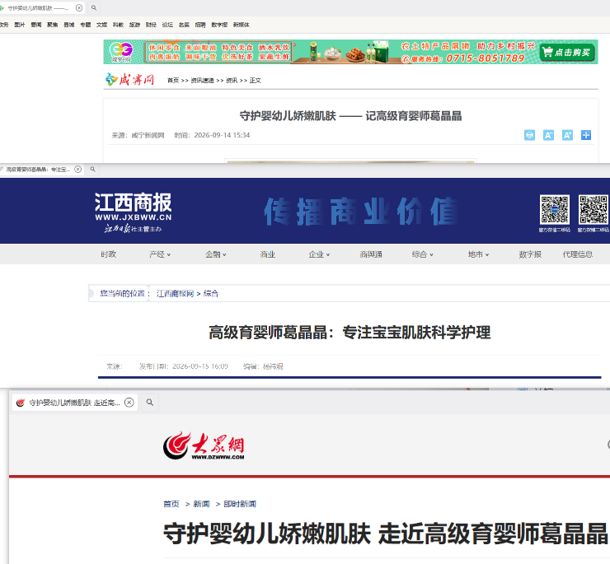The width and height of the screenshot is (610, 564).
Task: Expand the 综合 dropdown in Jiangxi menu bar
Action: (423, 254)
